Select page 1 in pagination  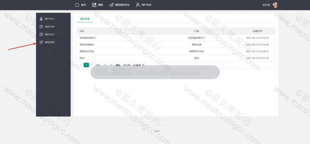click(86, 65)
